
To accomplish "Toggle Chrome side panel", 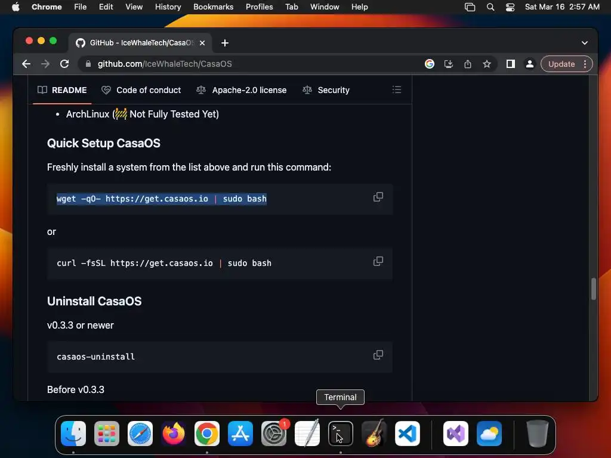I will 511,64.
